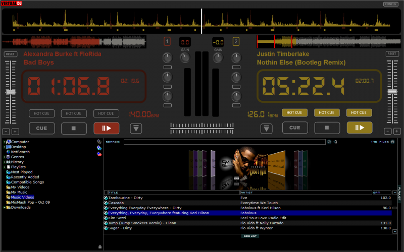Toggle deck 2 kill switch under middle EQ knob
The width and height of the screenshot is (404, 252).
tap(236, 87)
